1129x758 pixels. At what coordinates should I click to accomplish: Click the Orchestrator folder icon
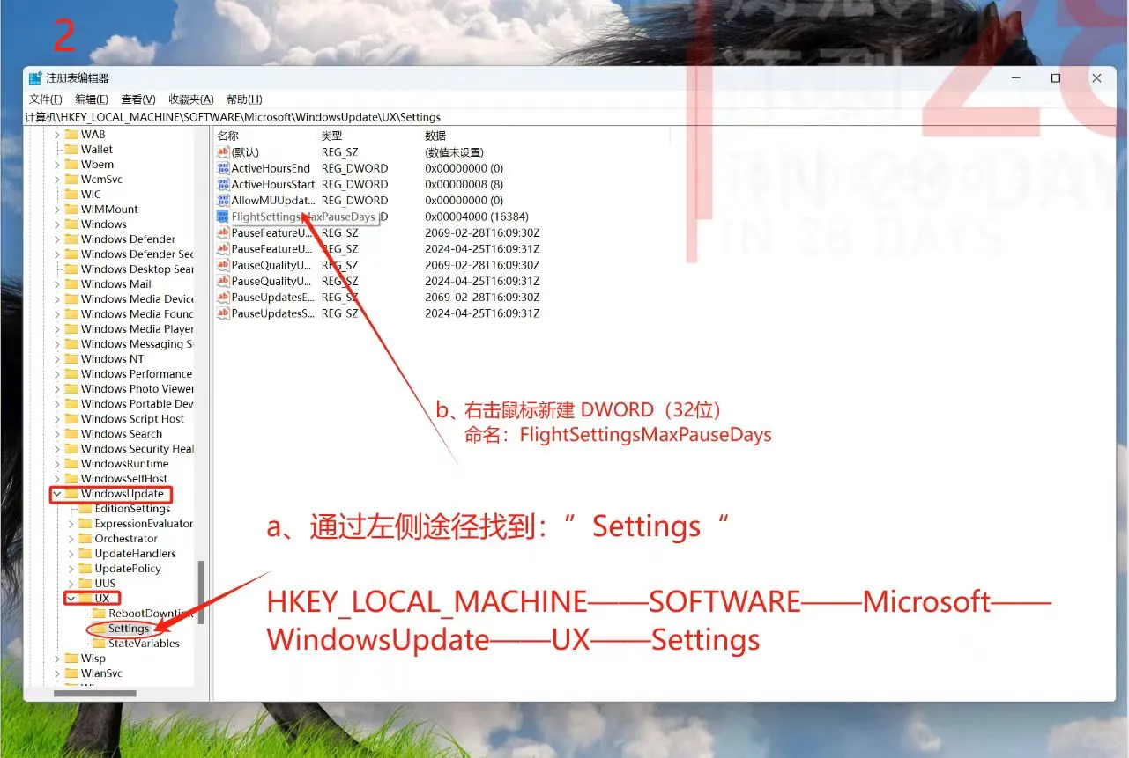[85, 539]
